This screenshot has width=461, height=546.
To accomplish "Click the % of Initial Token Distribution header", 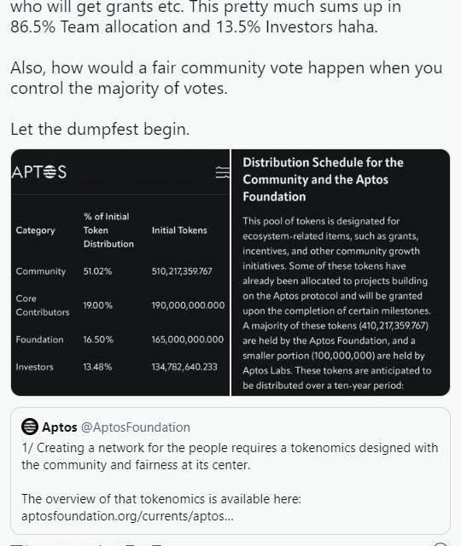I will click(108, 230).
